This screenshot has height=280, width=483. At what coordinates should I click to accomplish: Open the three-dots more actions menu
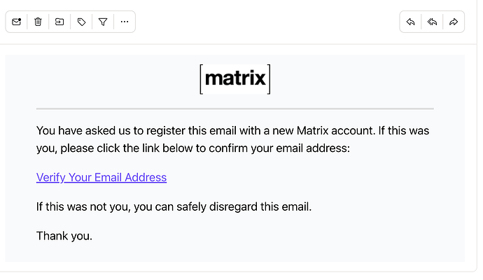[x=125, y=22]
